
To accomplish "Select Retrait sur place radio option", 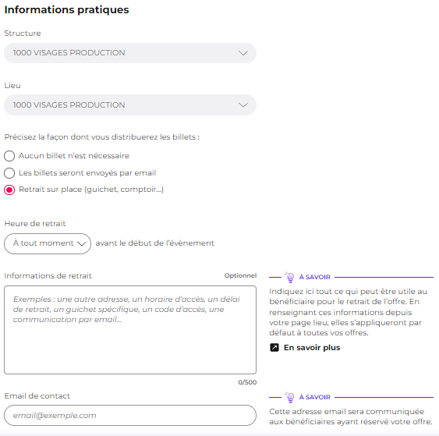I will pyautogui.click(x=9, y=190).
